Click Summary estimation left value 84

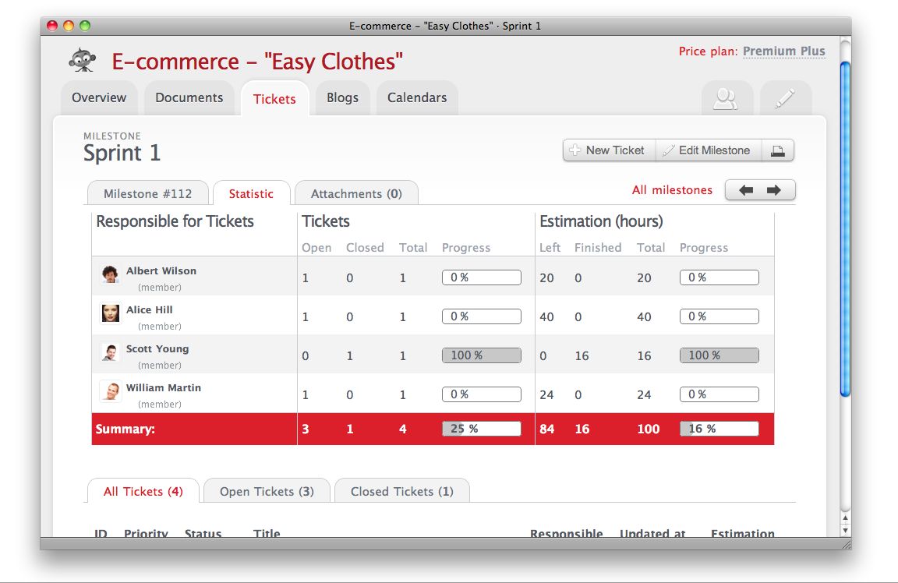[546, 429]
